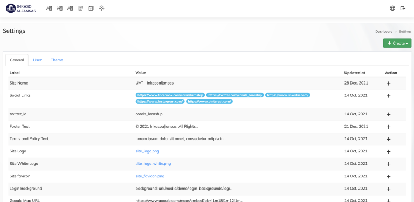Expand the Site Name row plus icon
Screen dimensions: 414x202
click(388, 83)
